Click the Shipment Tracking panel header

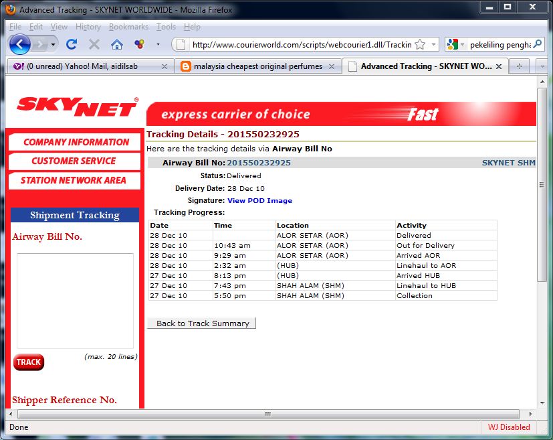75,215
